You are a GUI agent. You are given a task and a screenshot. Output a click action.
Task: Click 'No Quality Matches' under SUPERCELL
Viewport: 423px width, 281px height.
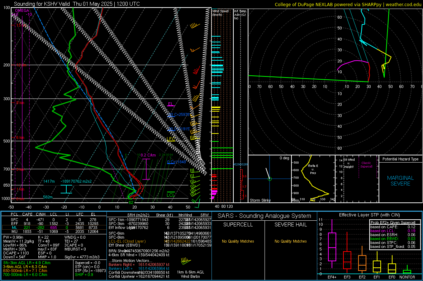(238, 241)
